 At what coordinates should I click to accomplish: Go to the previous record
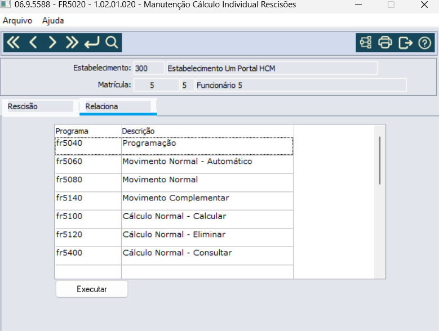point(33,43)
